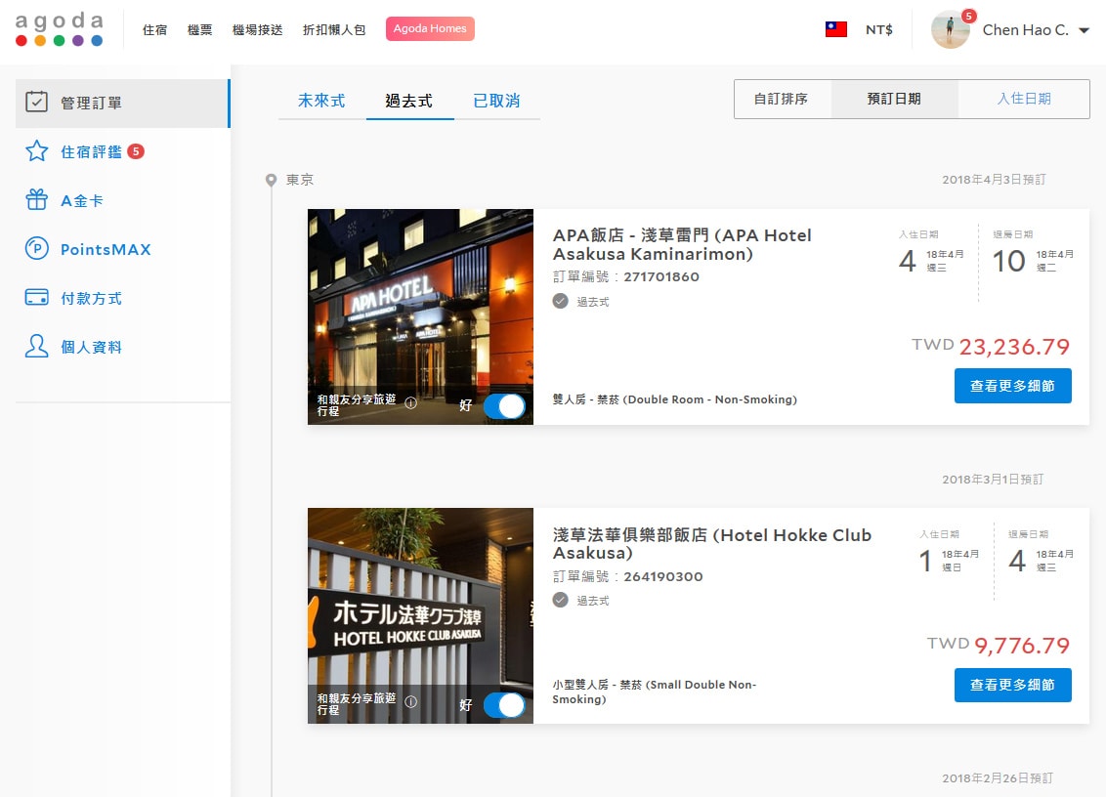Click the 2018年4月3日預訂 date label
This screenshot has width=1106, height=797.
pyautogui.click(x=994, y=180)
